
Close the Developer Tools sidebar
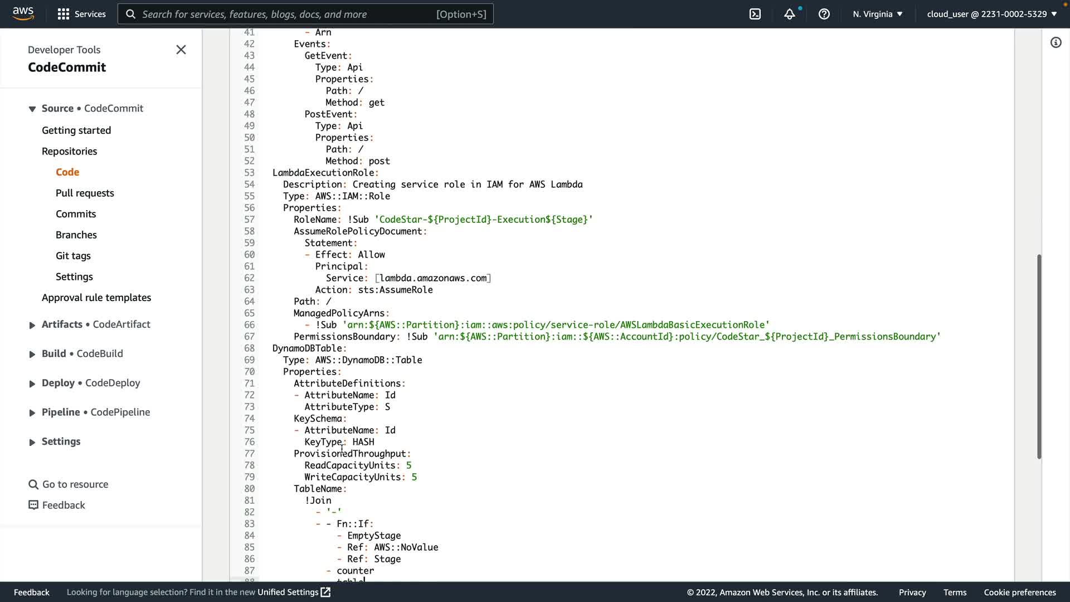(x=181, y=50)
